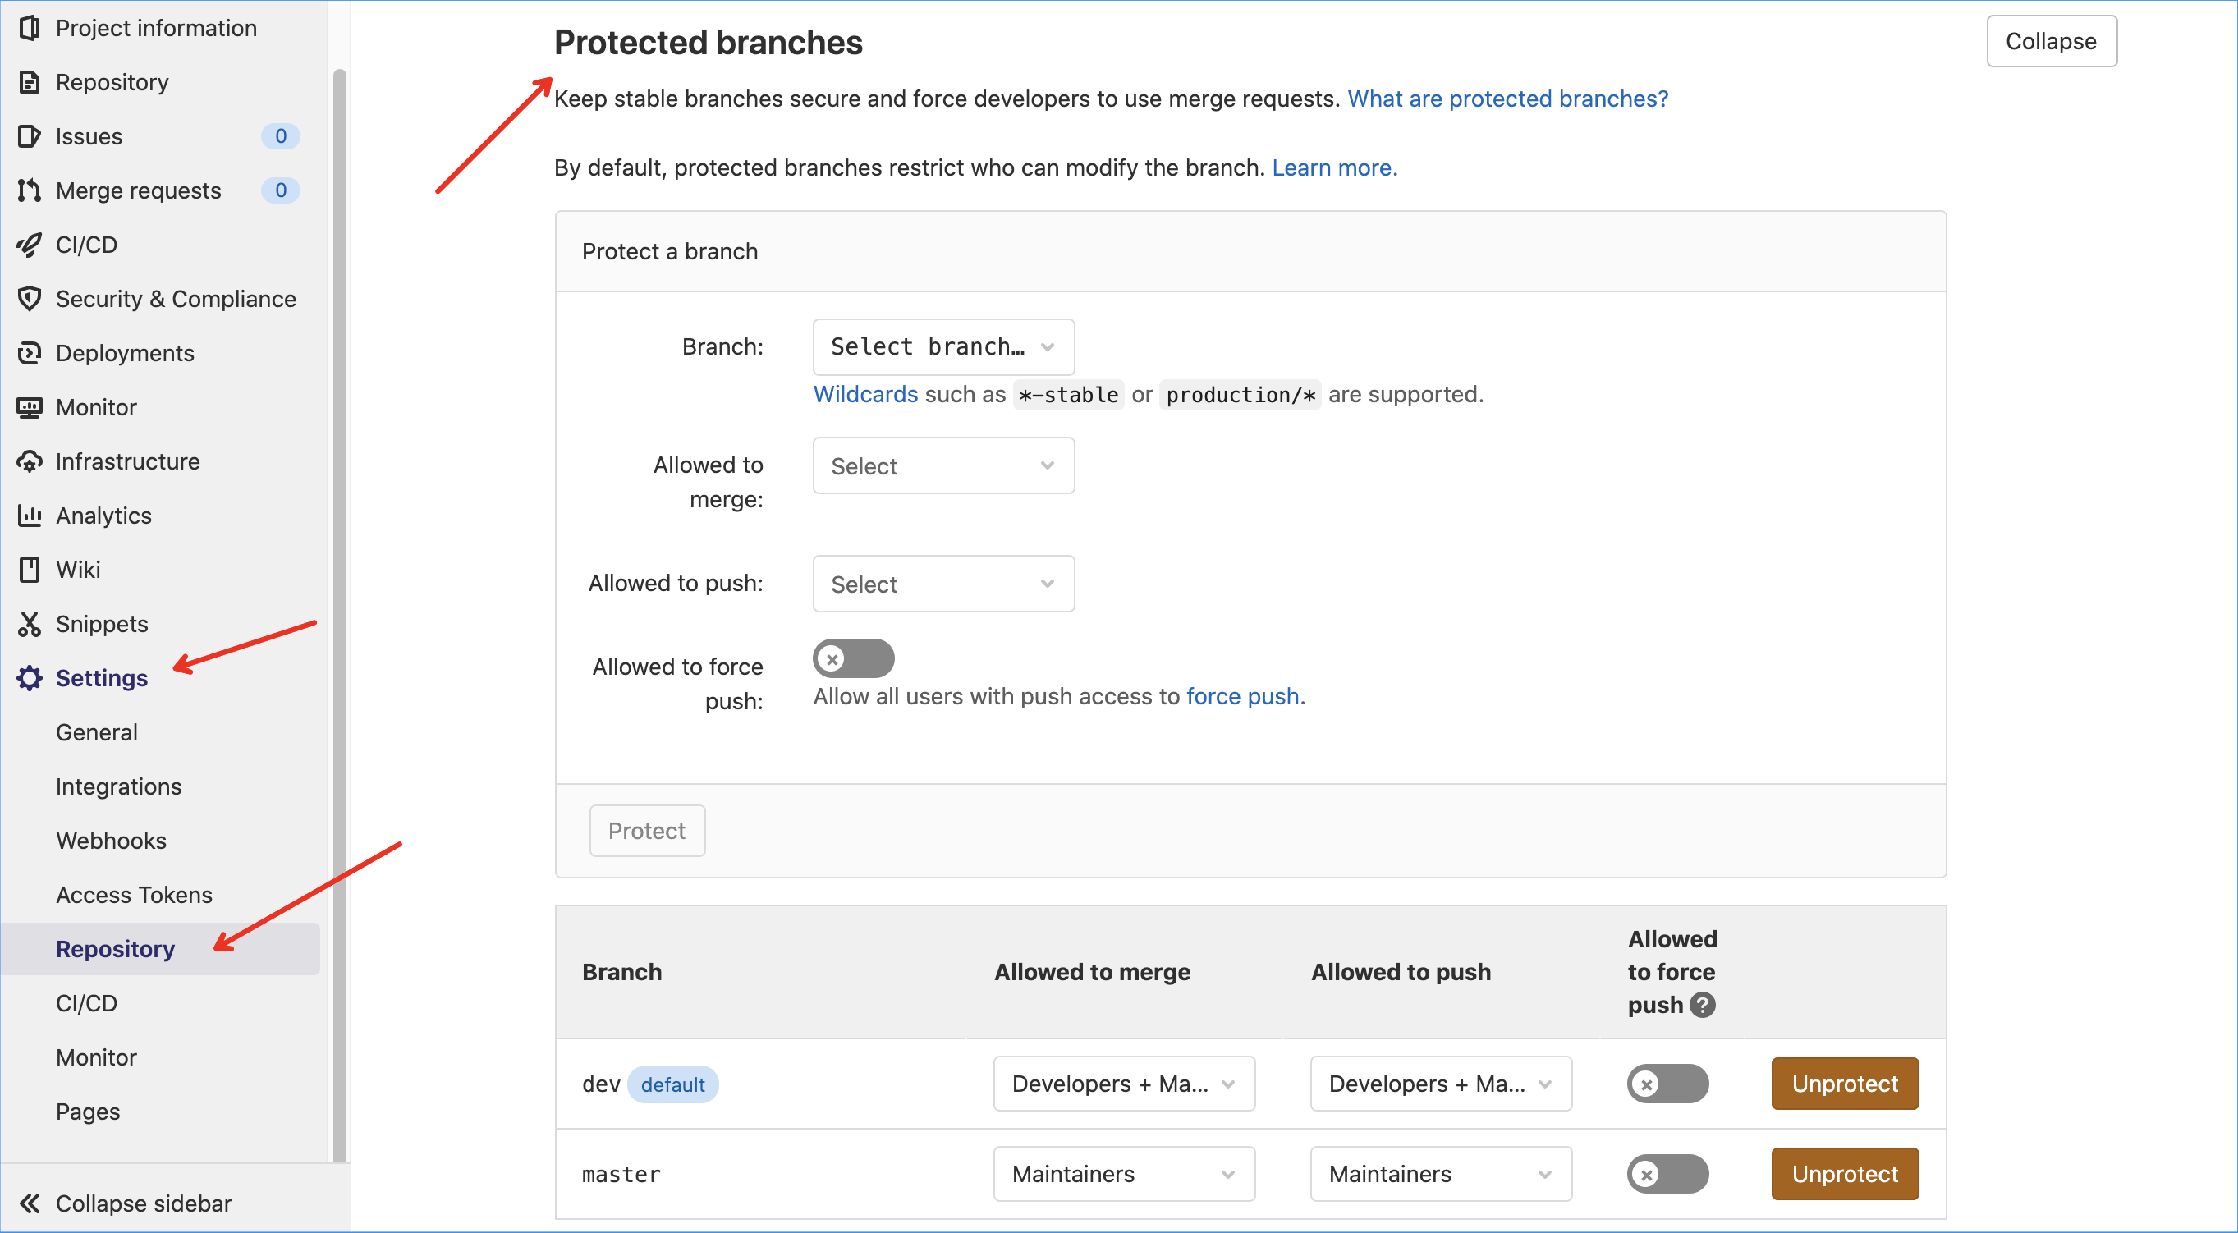The height and width of the screenshot is (1233, 2238).
Task: Switch to Webhooks settings
Action: 110,841
